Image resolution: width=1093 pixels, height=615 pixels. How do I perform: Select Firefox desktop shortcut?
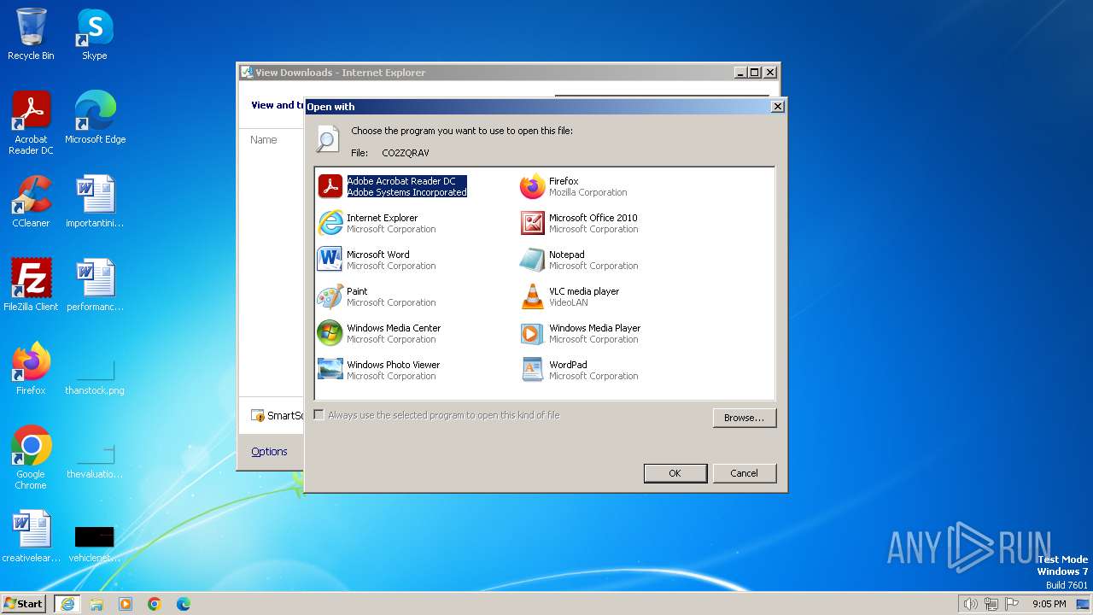click(x=31, y=369)
